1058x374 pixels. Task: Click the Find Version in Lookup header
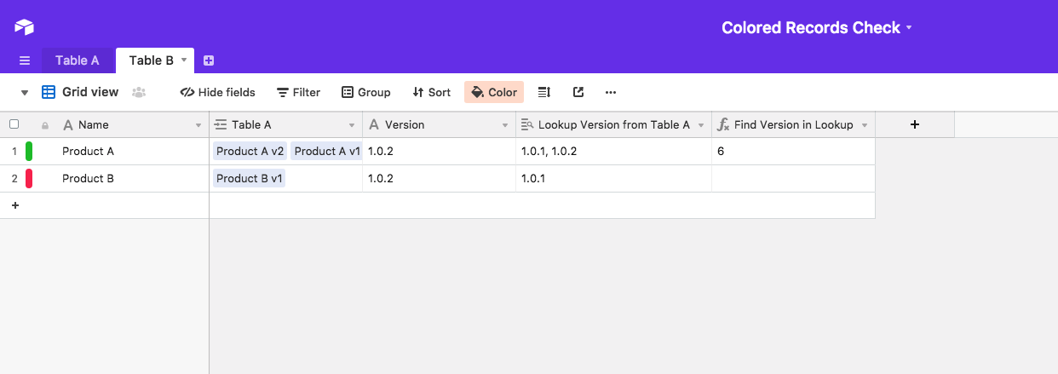793,124
